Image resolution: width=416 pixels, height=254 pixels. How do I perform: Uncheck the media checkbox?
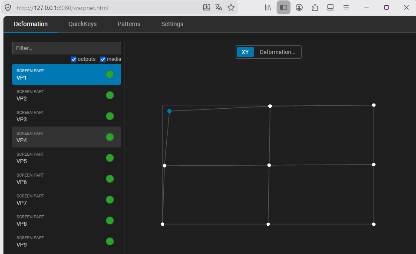tap(102, 59)
